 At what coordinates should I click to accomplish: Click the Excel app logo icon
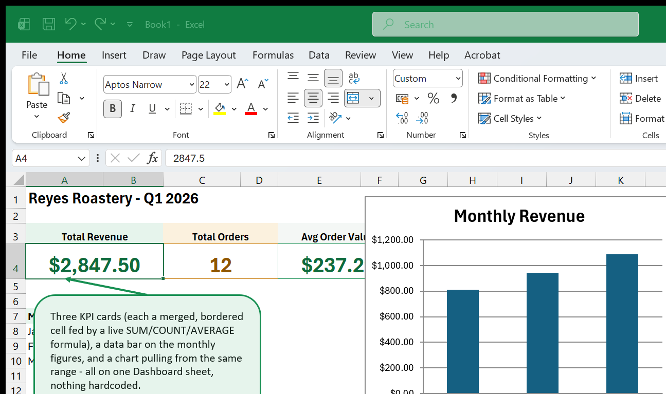24,24
